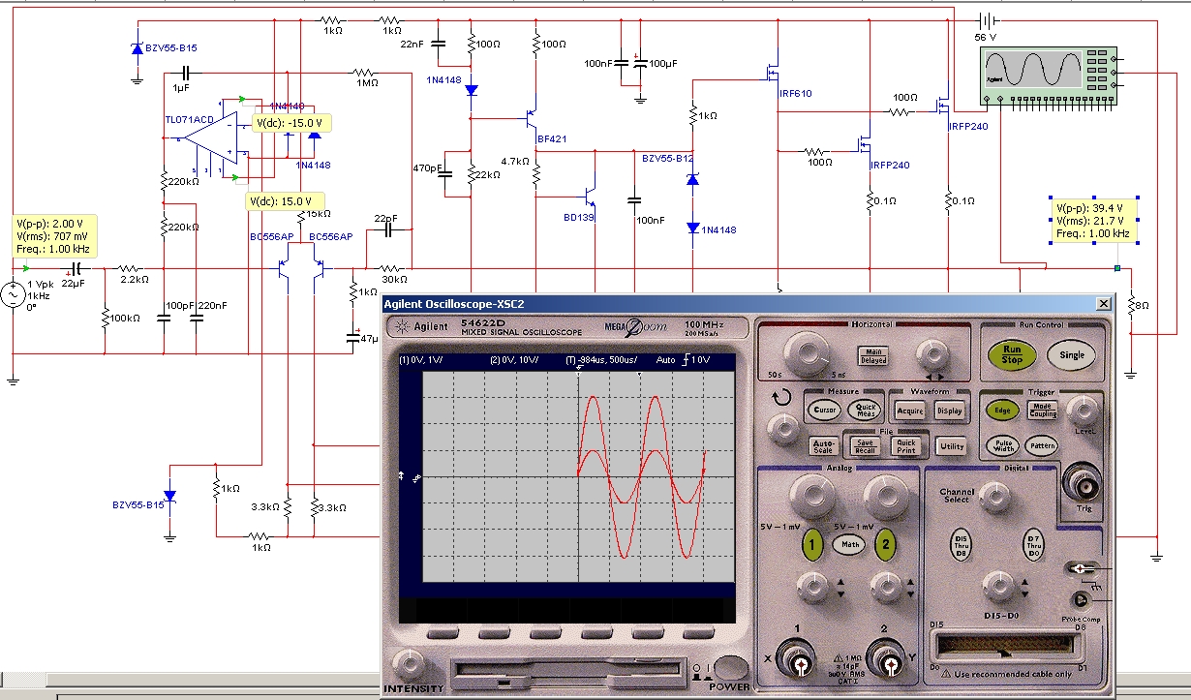Click the Mode Coupling trigger button

click(x=1042, y=410)
